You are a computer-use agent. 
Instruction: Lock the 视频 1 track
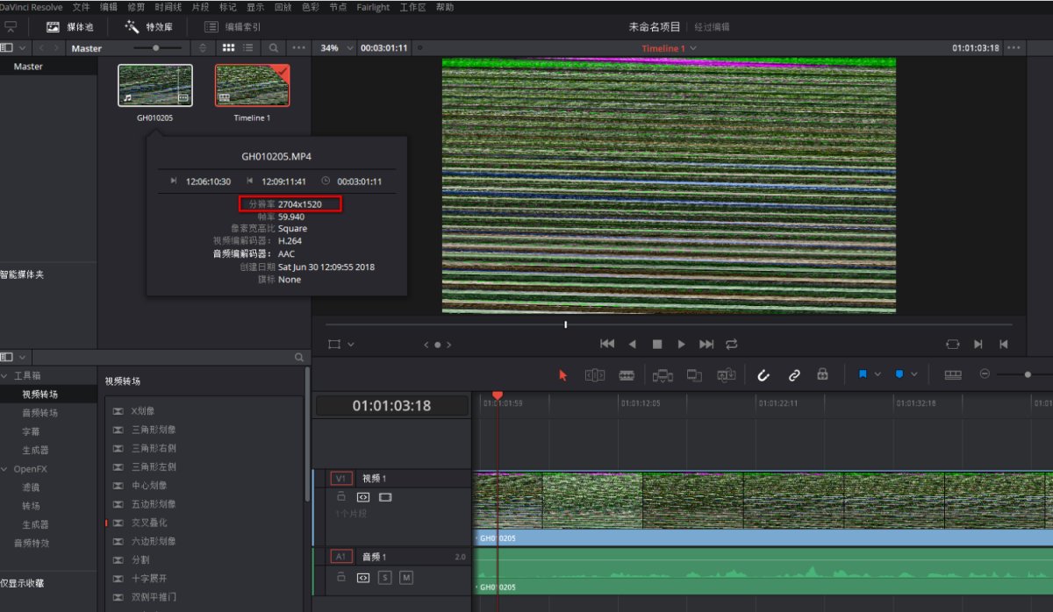tap(341, 497)
